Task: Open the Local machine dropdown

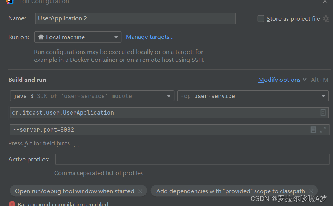Action: pos(78,37)
